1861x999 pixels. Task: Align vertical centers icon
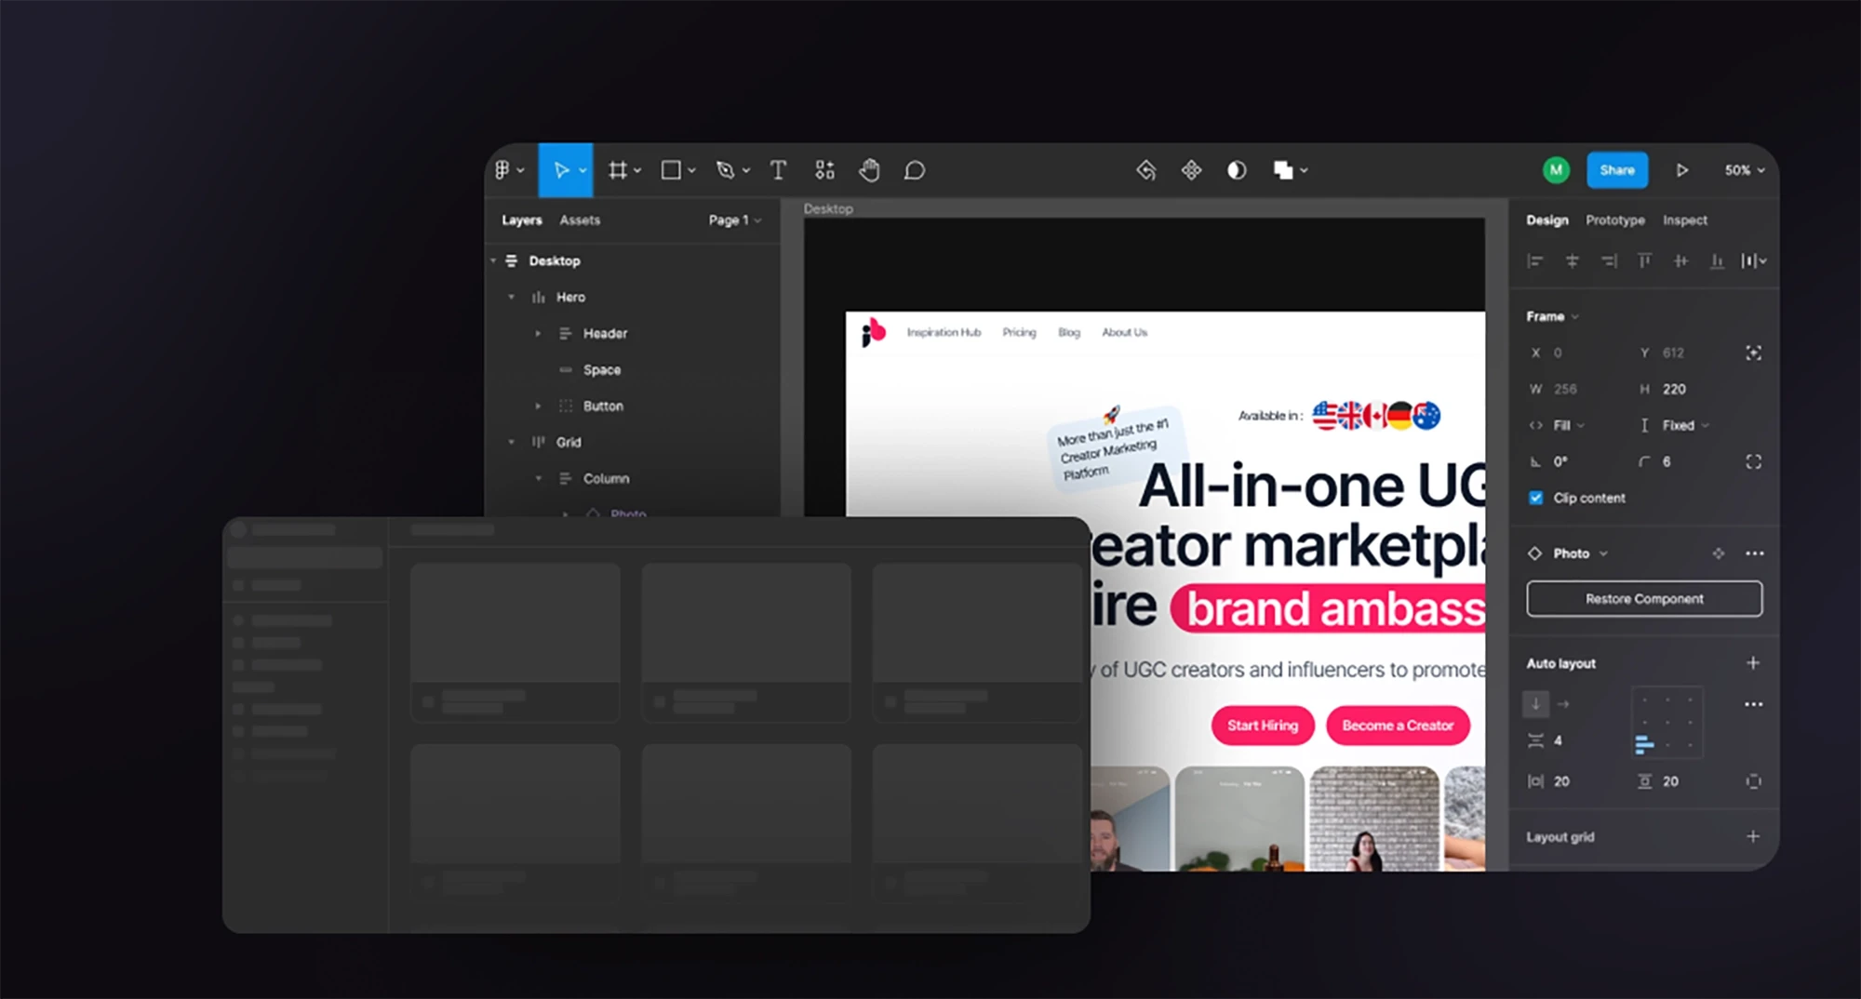point(1680,261)
